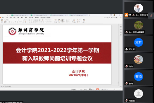Open the 开发工具 ribbon tab
The height and width of the screenshot is (103, 154).
point(31,18)
